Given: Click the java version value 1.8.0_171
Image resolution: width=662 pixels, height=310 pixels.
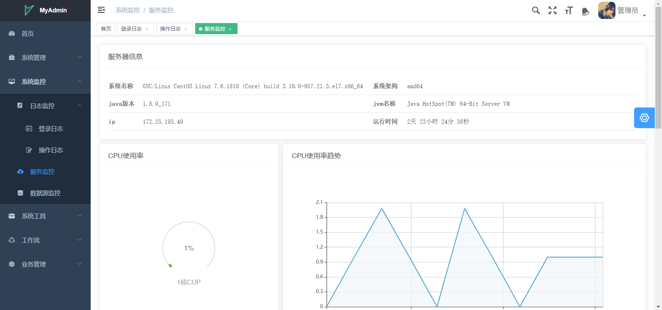Looking at the screenshot, I should coord(157,104).
